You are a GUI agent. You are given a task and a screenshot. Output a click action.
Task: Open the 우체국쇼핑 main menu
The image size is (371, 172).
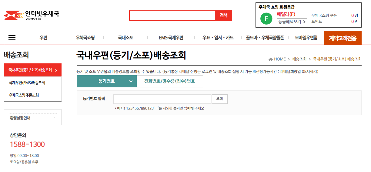click(x=85, y=38)
